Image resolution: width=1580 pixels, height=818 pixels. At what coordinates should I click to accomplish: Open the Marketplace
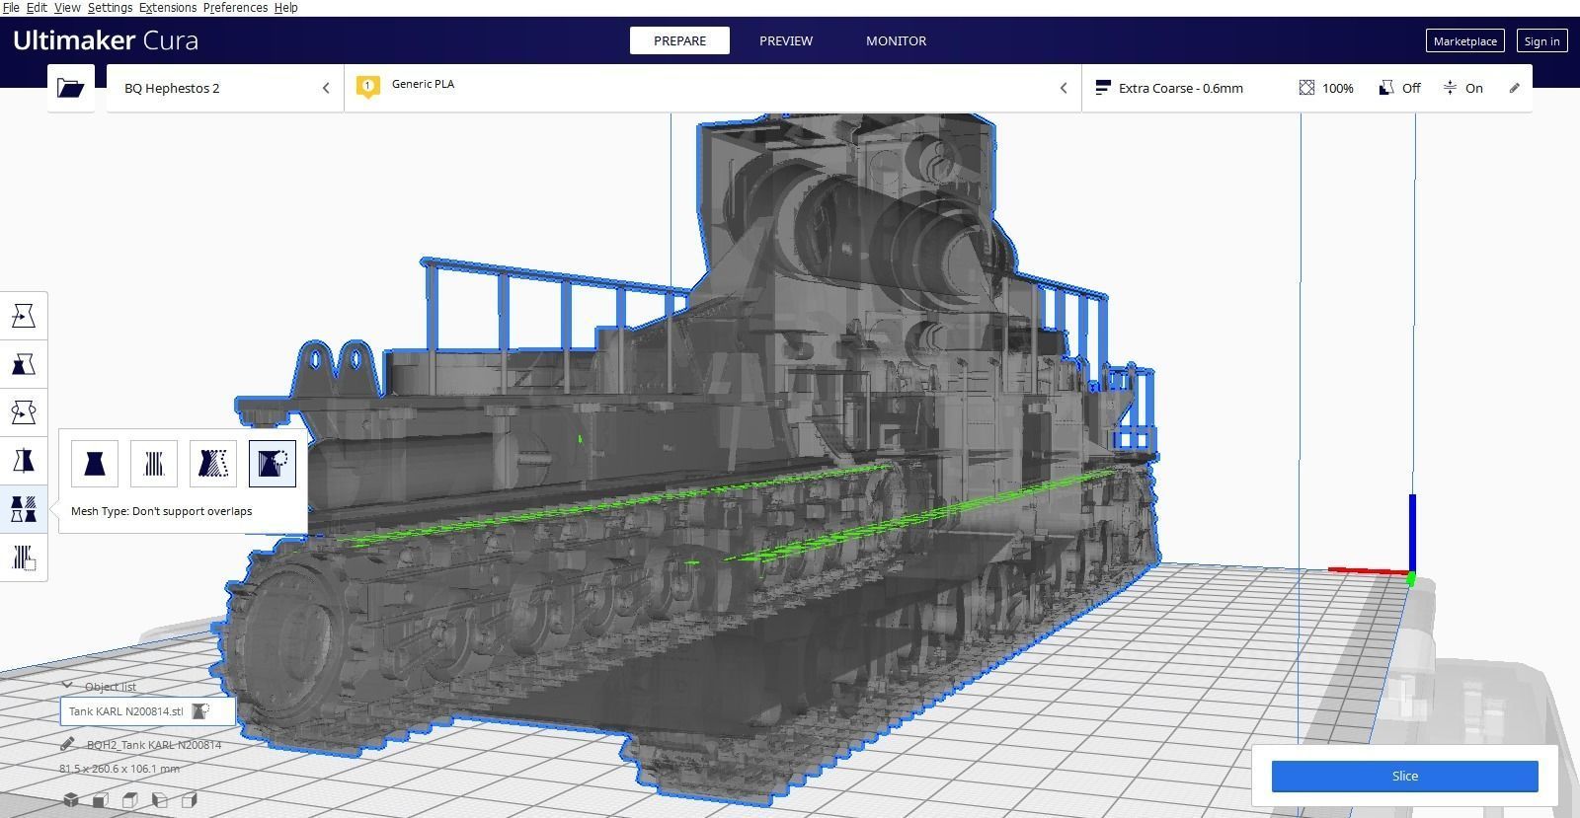point(1465,40)
